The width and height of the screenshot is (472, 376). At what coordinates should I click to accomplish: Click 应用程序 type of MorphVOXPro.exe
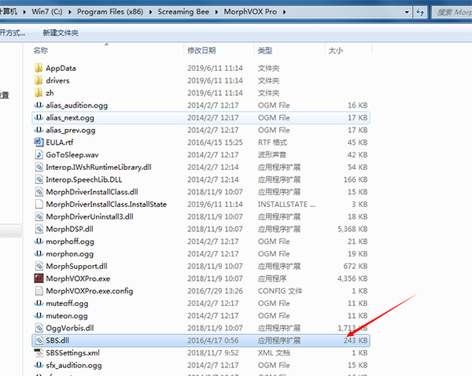coord(272,278)
